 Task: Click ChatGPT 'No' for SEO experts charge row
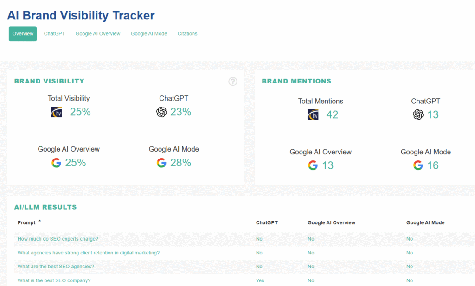click(x=259, y=239)
